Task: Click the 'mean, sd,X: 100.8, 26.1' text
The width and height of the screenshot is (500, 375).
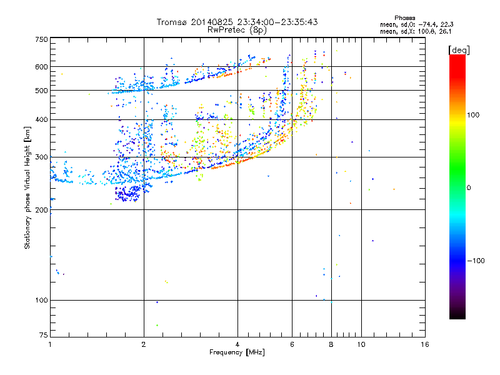Action: pyautogui.click(x=416, y=31)
